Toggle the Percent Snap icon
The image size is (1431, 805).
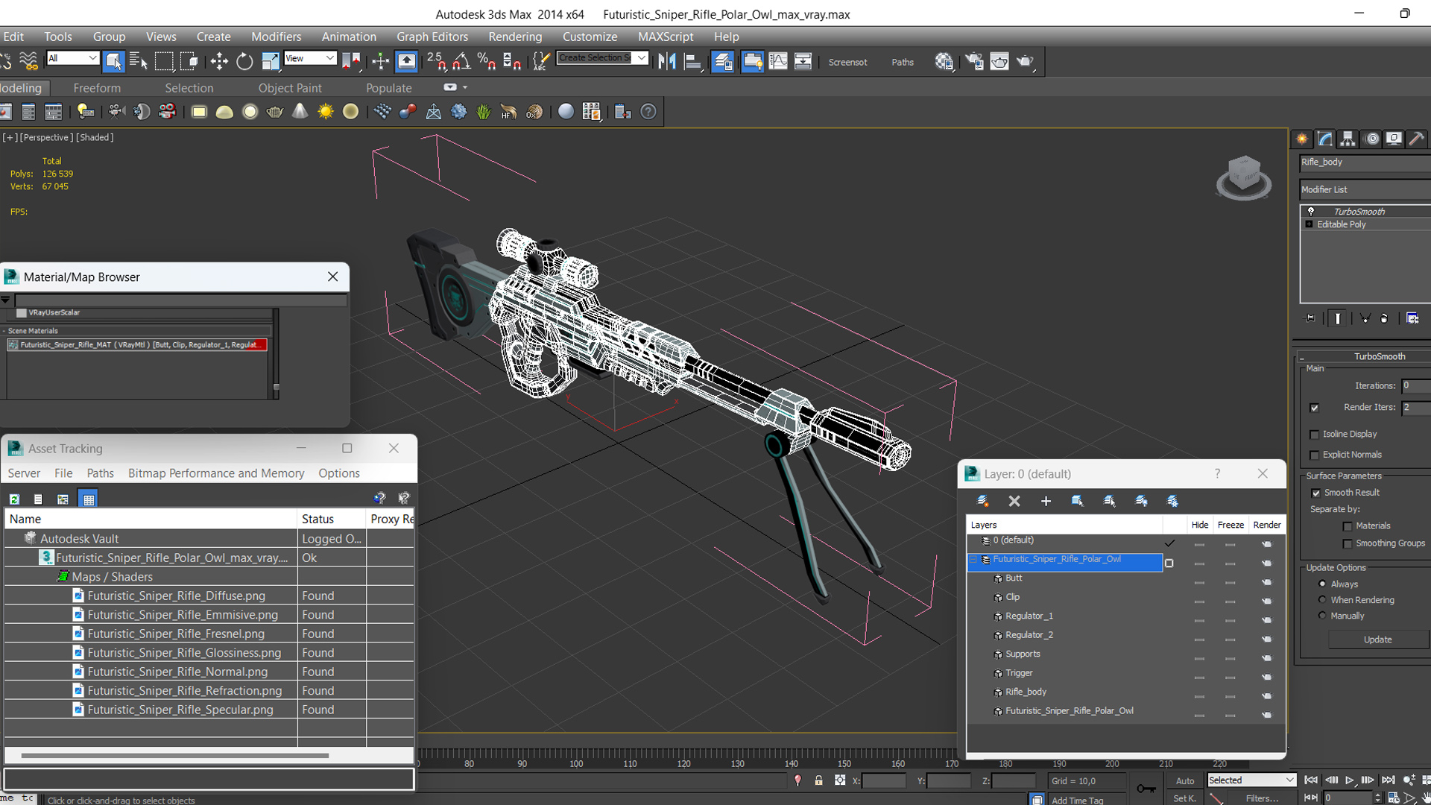487,62
